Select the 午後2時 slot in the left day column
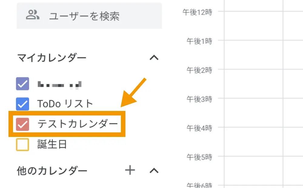 (x=253, y=83)
